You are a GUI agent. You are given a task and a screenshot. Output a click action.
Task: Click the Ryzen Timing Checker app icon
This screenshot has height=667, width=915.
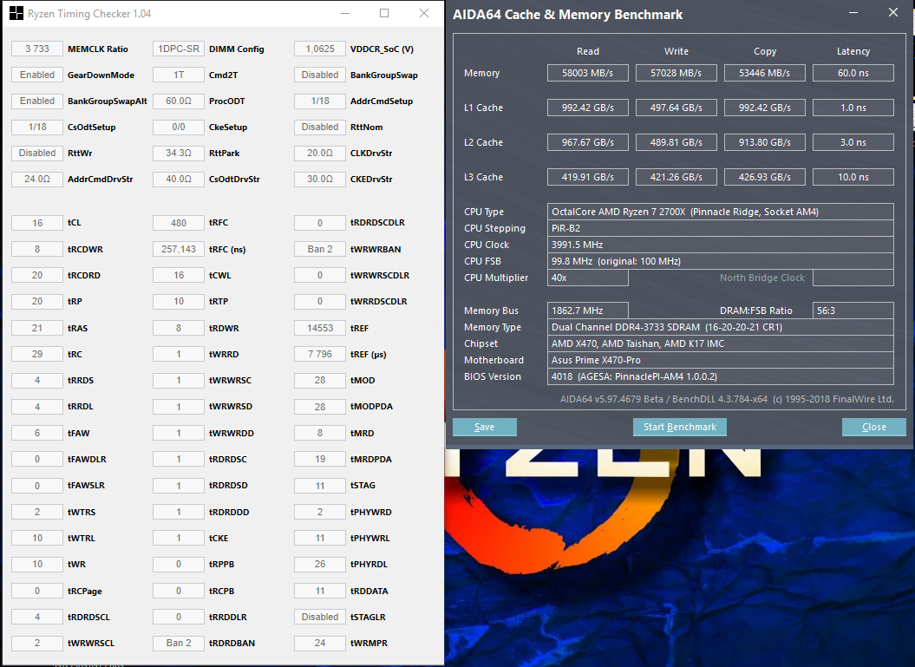pyautogui.click(x=16, y=13)
